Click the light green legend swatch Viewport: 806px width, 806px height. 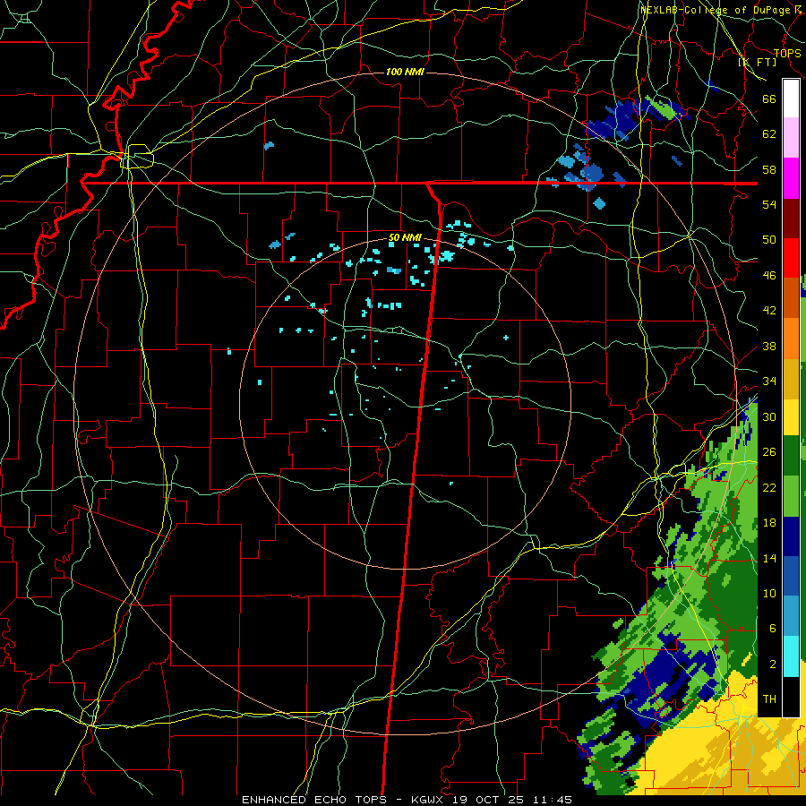tap(791, 496)
